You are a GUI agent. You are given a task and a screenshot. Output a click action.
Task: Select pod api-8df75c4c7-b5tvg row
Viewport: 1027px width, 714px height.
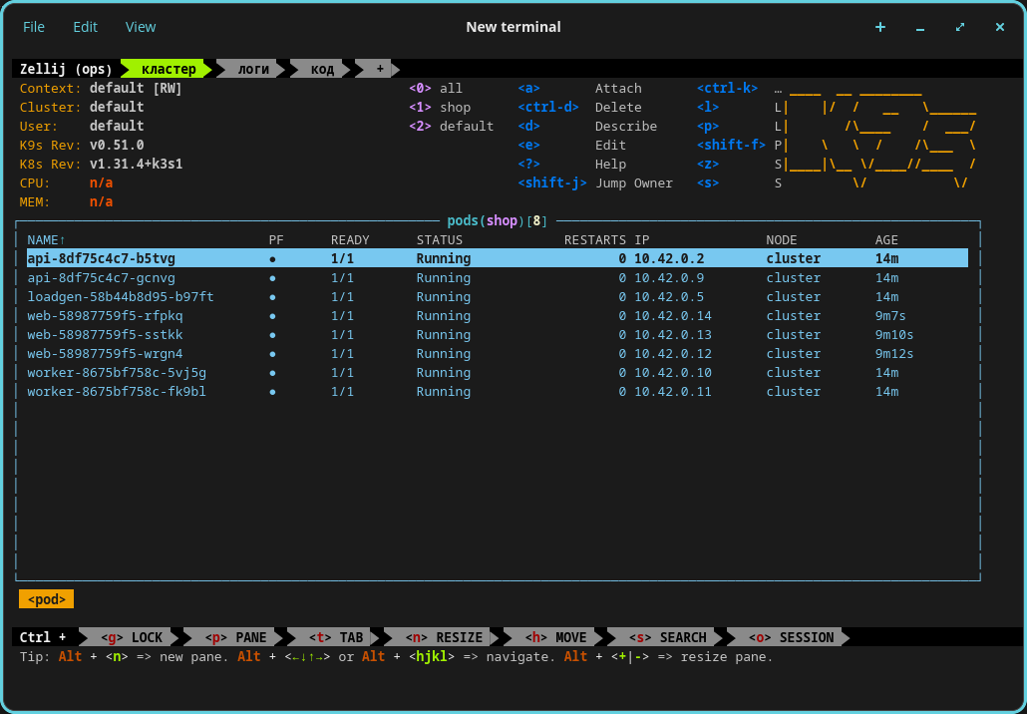[x=498, y=258]
